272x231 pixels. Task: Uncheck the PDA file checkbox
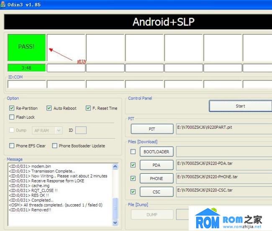pyautogui.click(x=133, y=165)
